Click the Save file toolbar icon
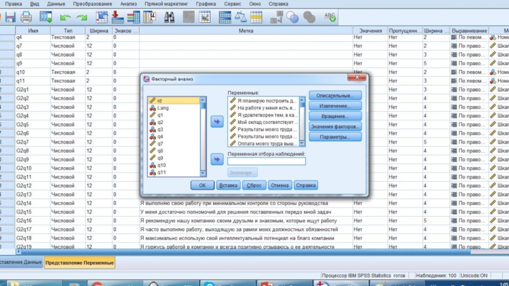 click(x=10, y=17)
